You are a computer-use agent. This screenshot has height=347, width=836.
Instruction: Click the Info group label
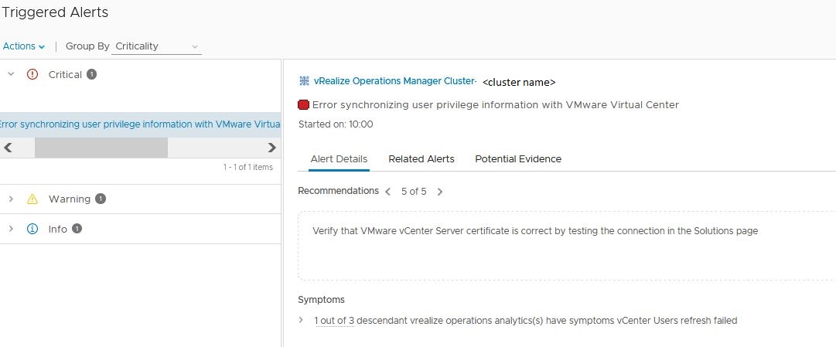coord(57,230)
